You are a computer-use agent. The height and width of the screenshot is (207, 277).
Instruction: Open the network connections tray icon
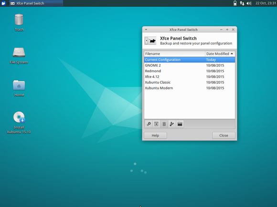[x=242, y=3]
